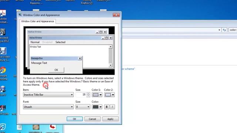The width and height of the screenshot is (237, 133).
Task: Open the Color 2 swatch picker
Action: [109, 95]
